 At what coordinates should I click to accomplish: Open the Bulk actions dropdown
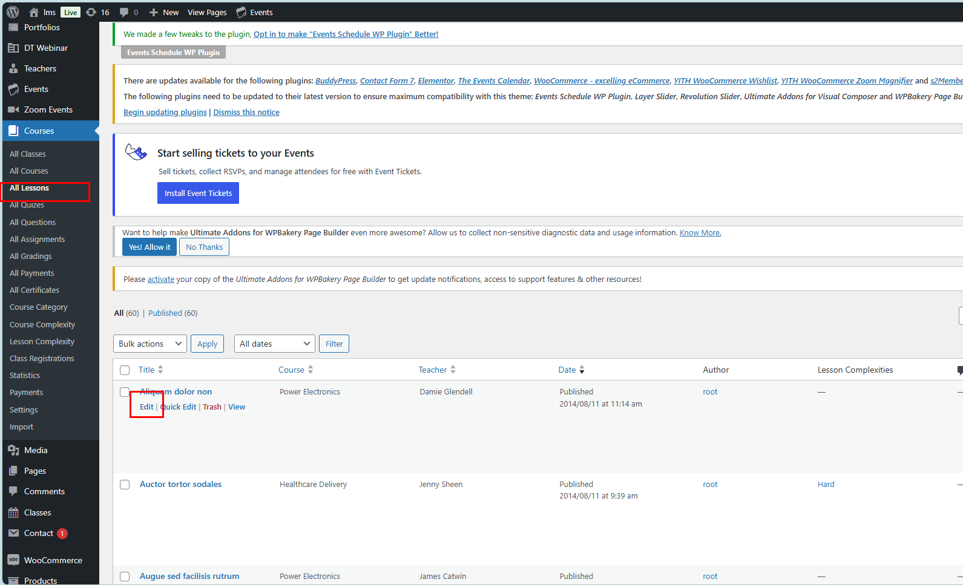click(150, 344)
